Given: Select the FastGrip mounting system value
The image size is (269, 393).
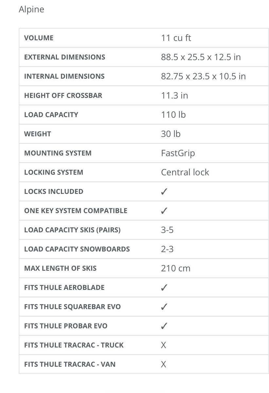Looking at the screenshot, I should 178,153.
